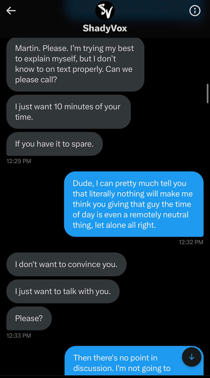The image size is (210, 378).
Task: Tap the 12:29 PM timestamp
Action: coord(19,161)
